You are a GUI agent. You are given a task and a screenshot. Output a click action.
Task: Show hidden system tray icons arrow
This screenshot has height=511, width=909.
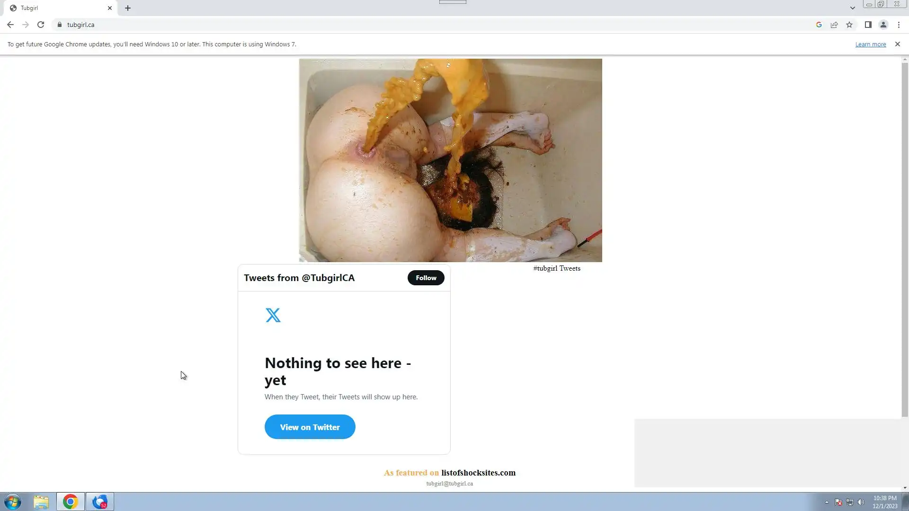[x=827, y=502]
